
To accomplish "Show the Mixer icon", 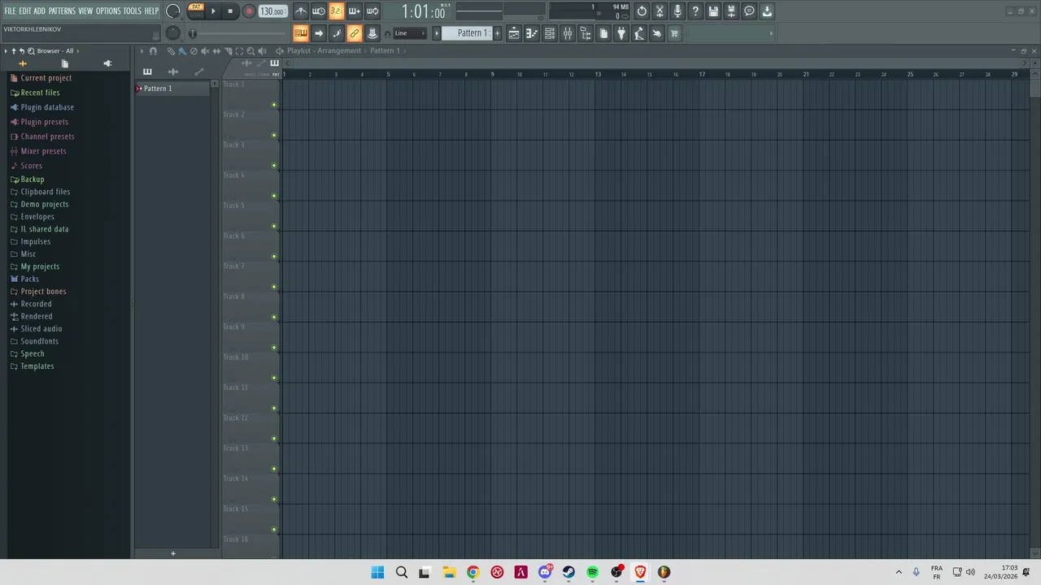I will coord(568,33).
